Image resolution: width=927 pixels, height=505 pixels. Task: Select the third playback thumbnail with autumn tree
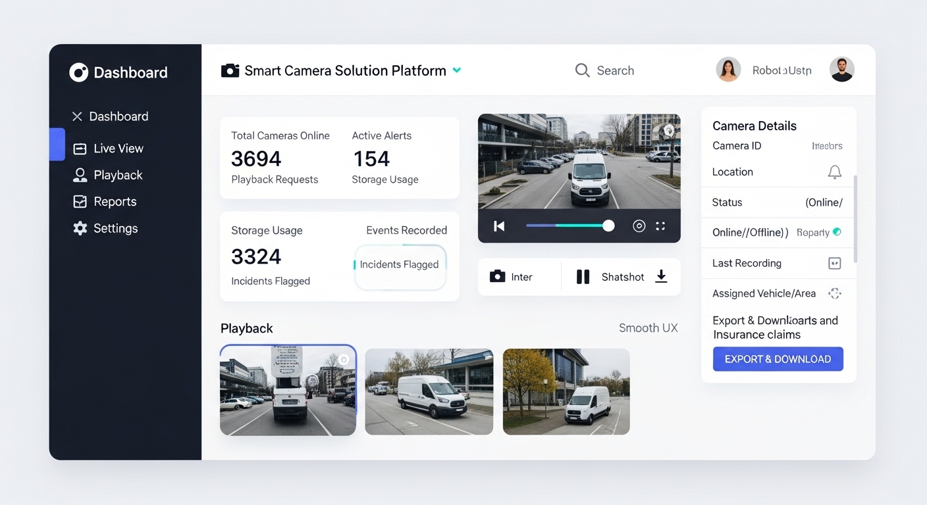[x=566, y=392]
